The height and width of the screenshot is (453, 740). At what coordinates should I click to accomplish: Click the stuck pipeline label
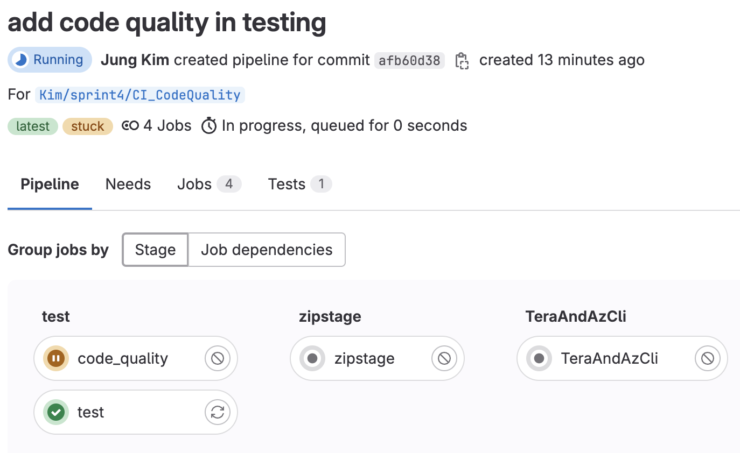(87, 126)
